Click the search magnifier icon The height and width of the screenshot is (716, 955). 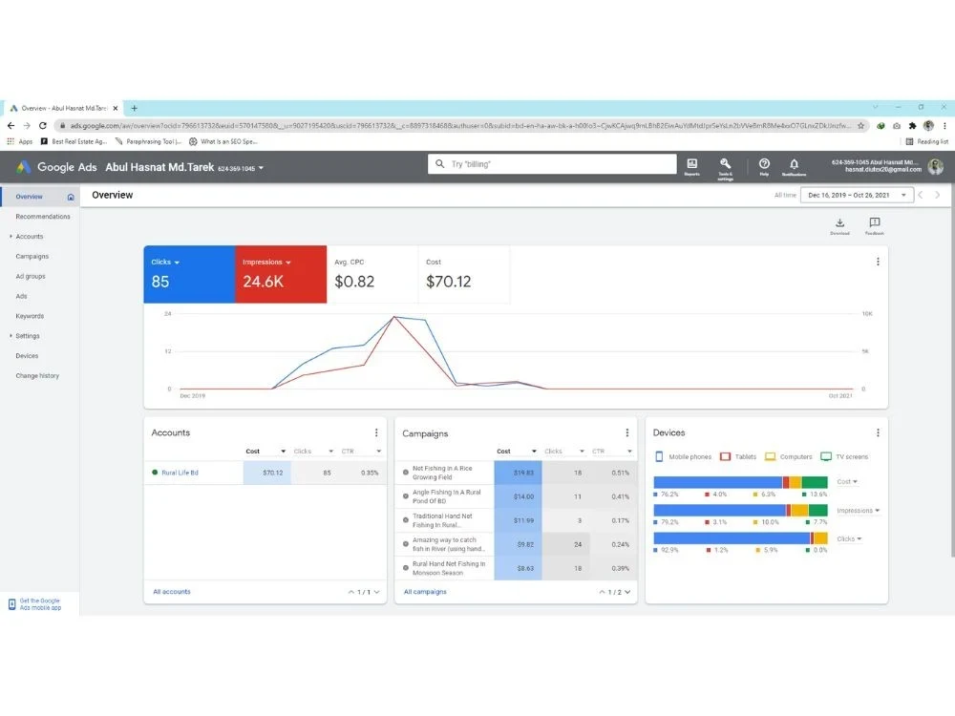(x=439, y=164)
